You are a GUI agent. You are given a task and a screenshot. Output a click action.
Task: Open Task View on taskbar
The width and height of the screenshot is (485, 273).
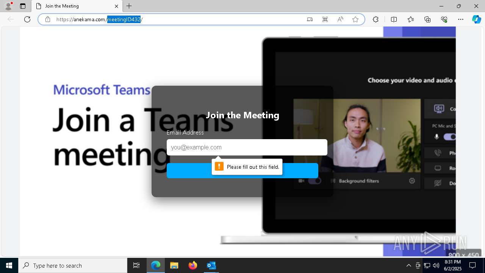pyautogui.click(x=136, y=265)
